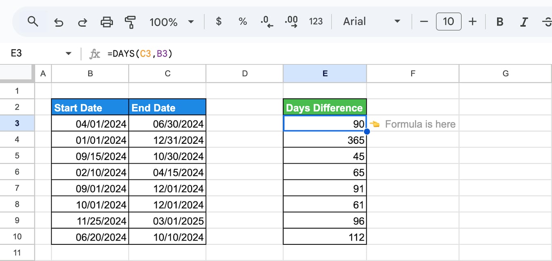
Task: Select column A header
Action: [43, 74]
